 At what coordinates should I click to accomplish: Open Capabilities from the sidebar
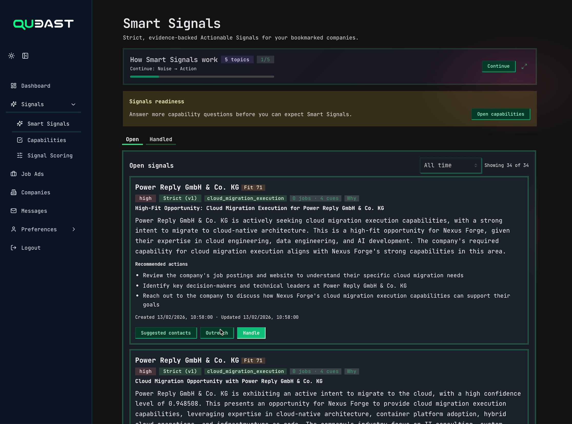[47, 140]
